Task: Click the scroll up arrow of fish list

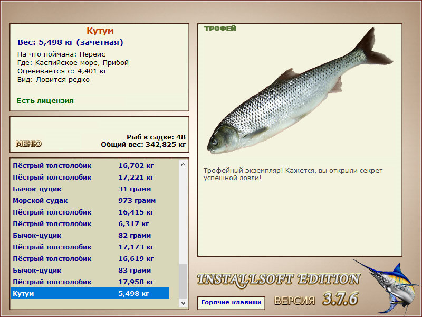Action: [x=183, y=164]
